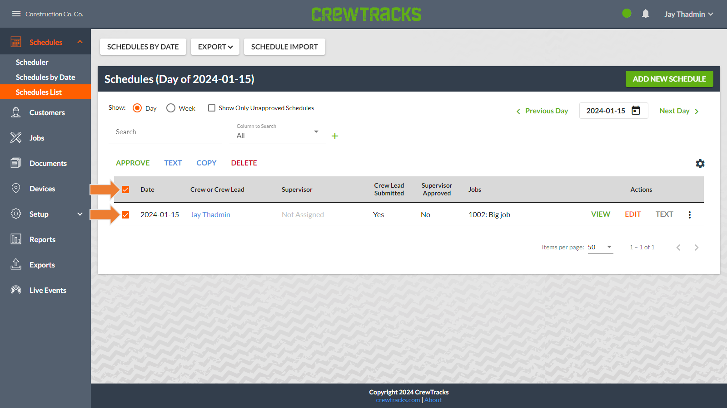
Task: Toggle Show Only Unapproved Schedules checkbox
Action: point(212,108)
